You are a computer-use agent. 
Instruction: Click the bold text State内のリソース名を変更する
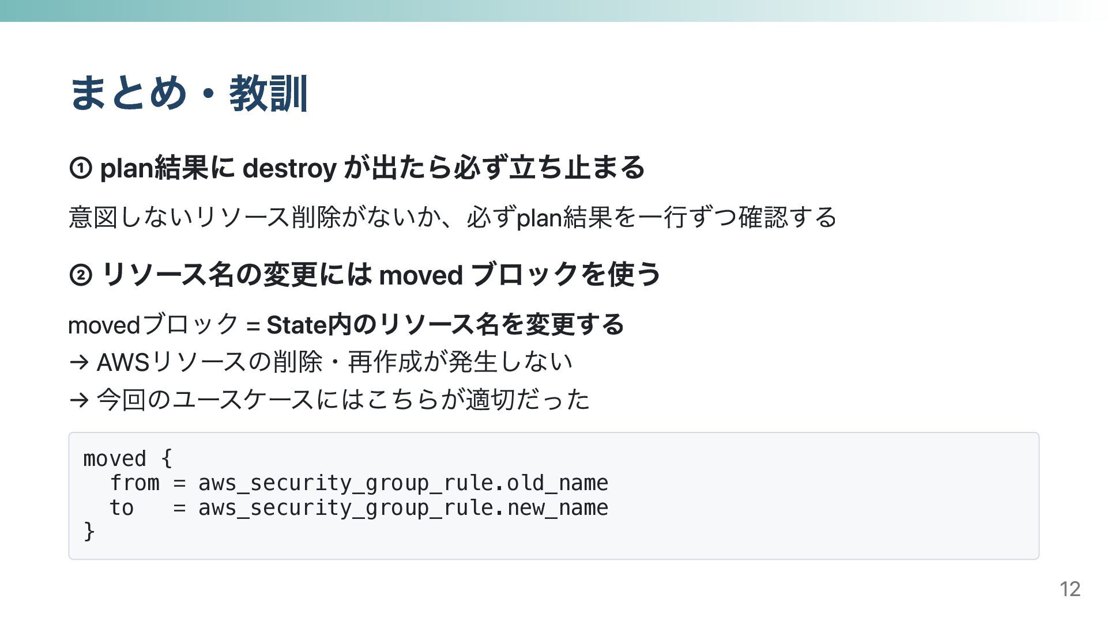[x=445, y=325]
